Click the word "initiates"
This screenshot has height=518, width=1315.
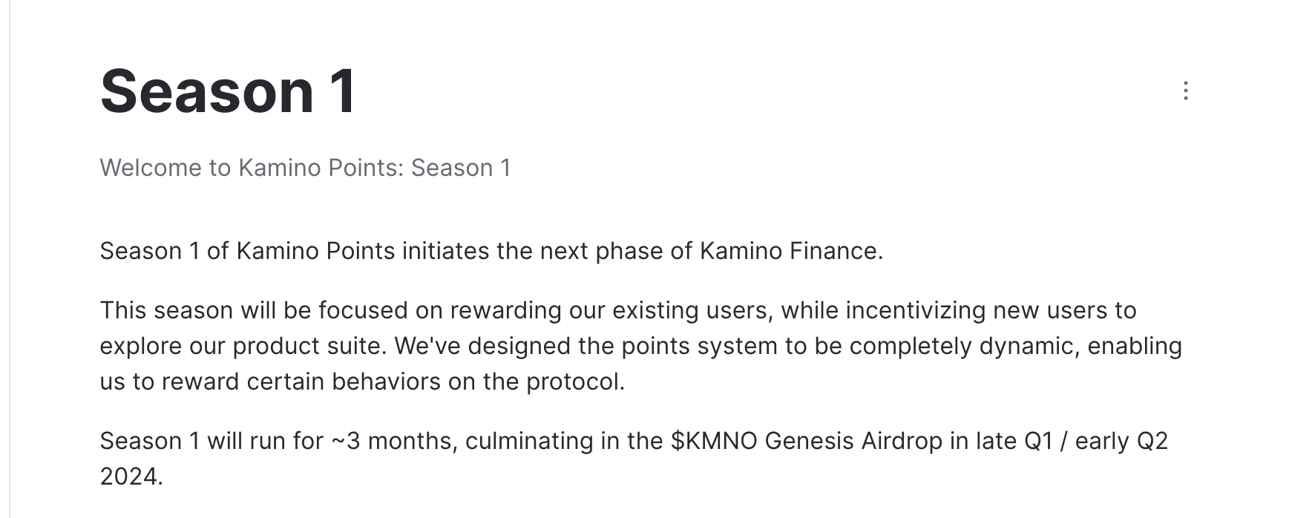445,251
